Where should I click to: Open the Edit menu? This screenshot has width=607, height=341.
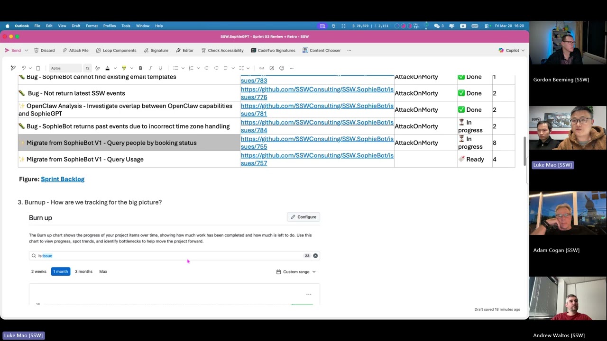tap(49, 26)
